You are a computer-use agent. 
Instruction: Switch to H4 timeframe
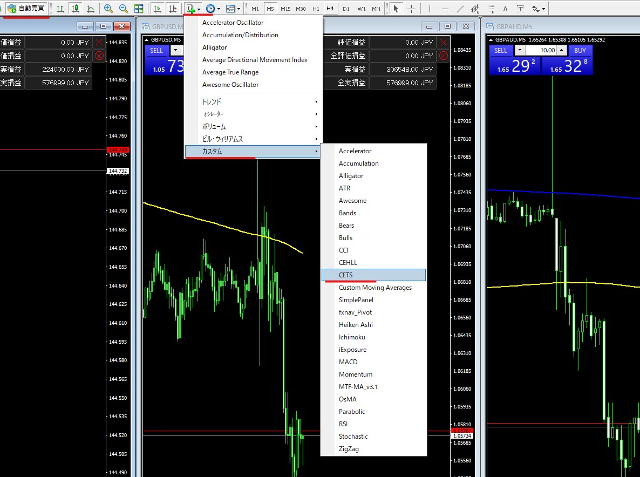coord(330,9)
